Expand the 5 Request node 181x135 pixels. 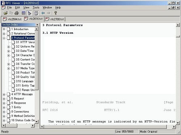(4, 99)
